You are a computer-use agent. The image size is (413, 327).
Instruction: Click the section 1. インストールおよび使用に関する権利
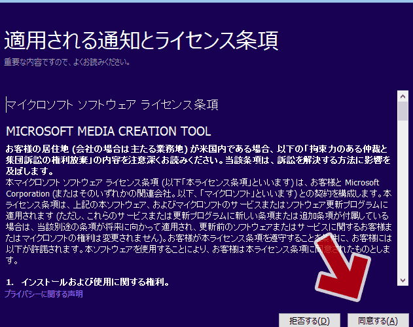pos(88,282)
